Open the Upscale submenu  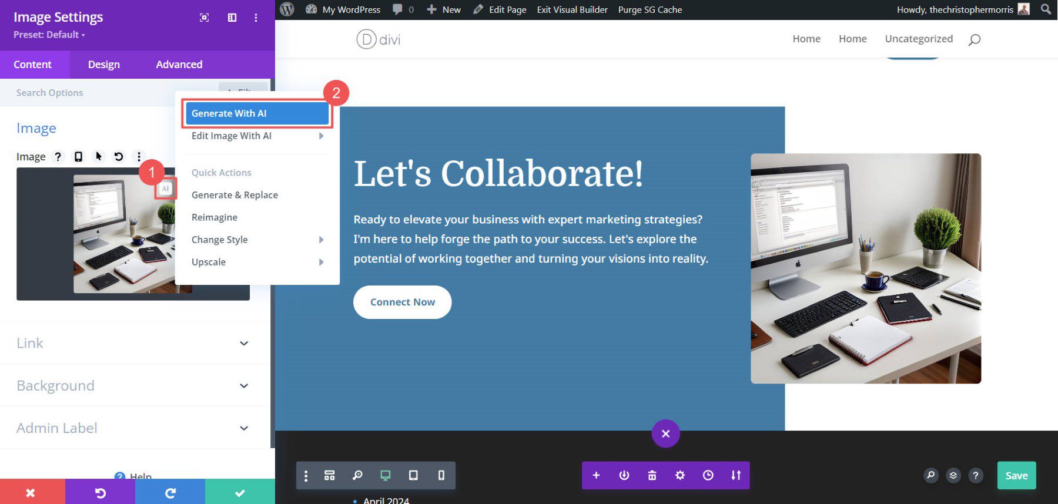click(x=257, y=262)
